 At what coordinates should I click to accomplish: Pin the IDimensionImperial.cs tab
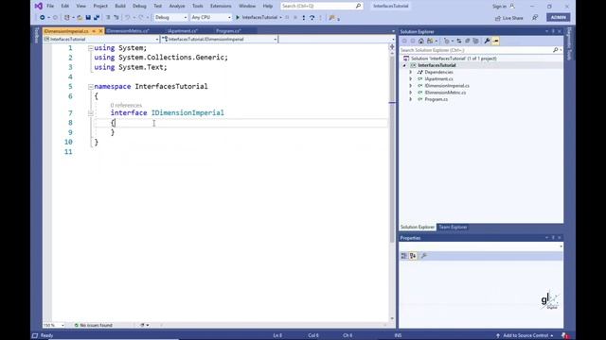94,31
